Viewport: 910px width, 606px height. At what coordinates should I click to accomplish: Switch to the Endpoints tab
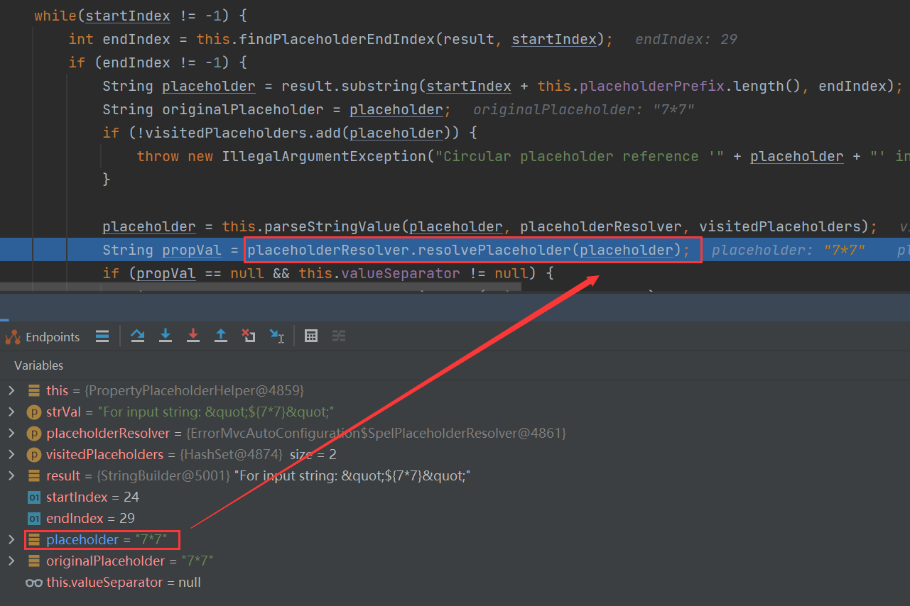click(53, 336)
